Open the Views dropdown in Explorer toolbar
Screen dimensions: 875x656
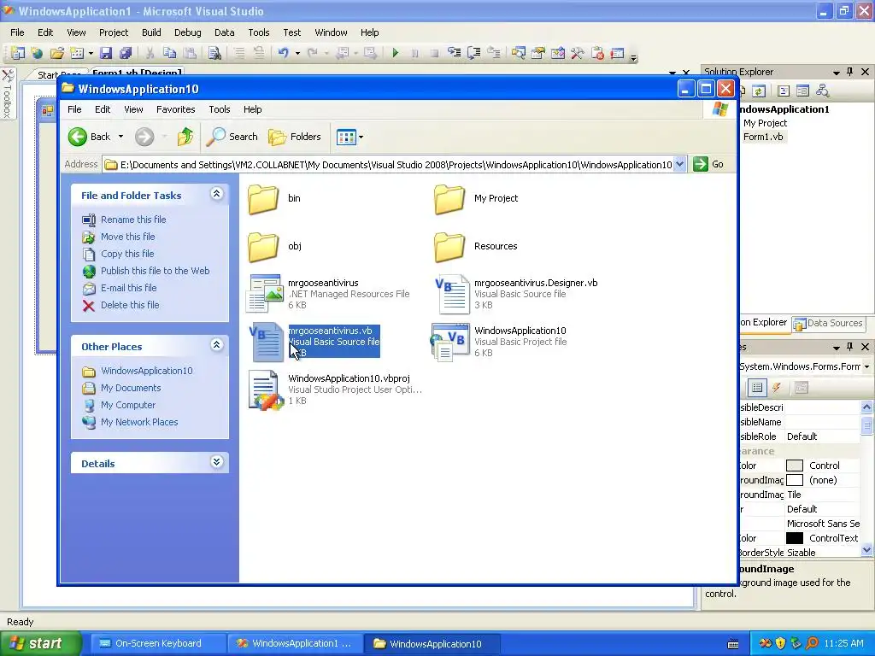point(349,137)
